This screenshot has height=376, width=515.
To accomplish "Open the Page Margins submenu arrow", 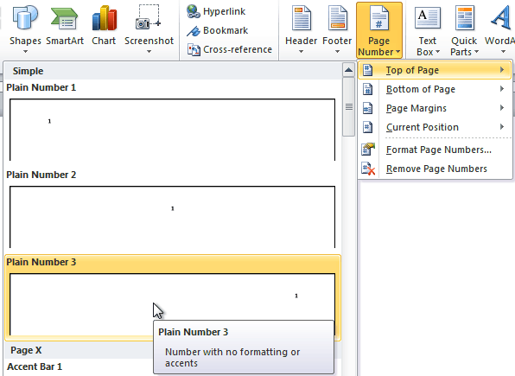I will pos(502,108).
